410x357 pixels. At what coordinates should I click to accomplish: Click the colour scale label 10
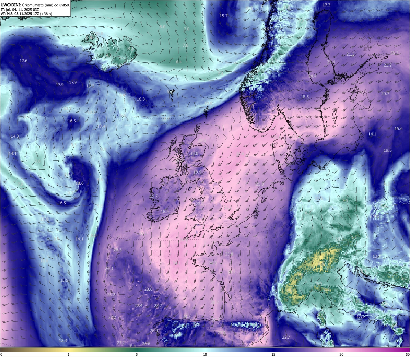205,354
